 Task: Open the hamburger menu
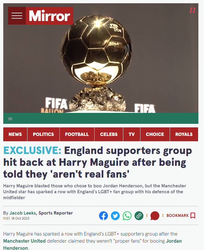17,16
